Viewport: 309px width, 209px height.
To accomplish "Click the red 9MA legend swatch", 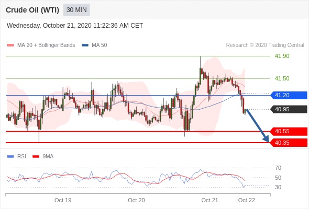I will [36, 157].
